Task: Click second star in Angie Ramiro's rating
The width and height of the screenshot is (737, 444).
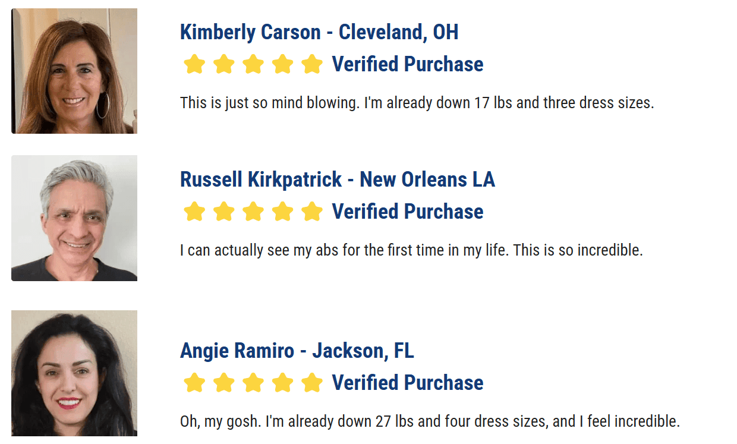Action: pos(223,383)
